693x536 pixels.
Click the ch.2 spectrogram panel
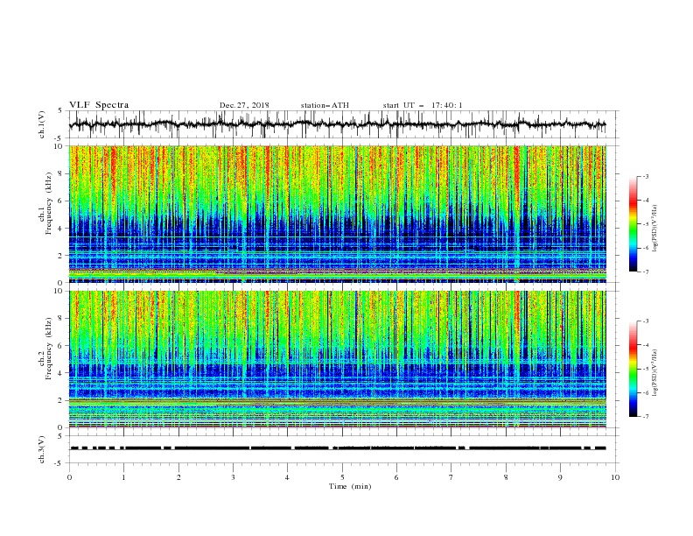pos(338,359)
